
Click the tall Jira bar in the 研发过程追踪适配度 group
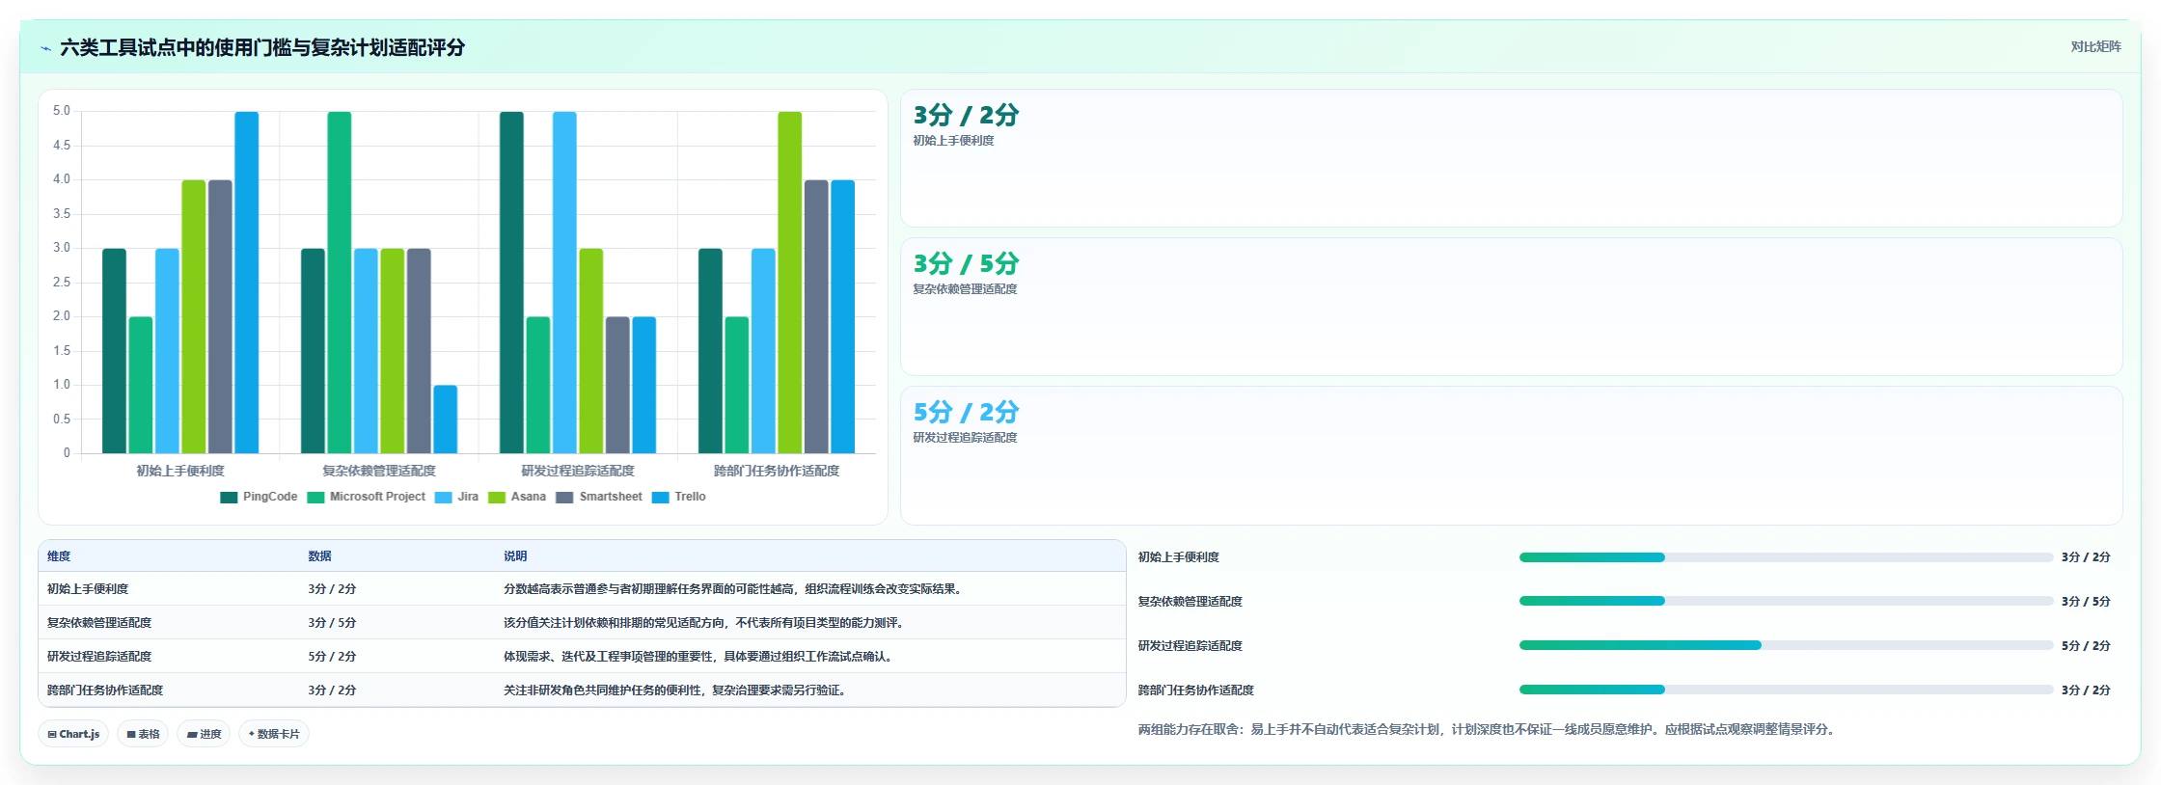pyautogui.click(x=564, y=283)
